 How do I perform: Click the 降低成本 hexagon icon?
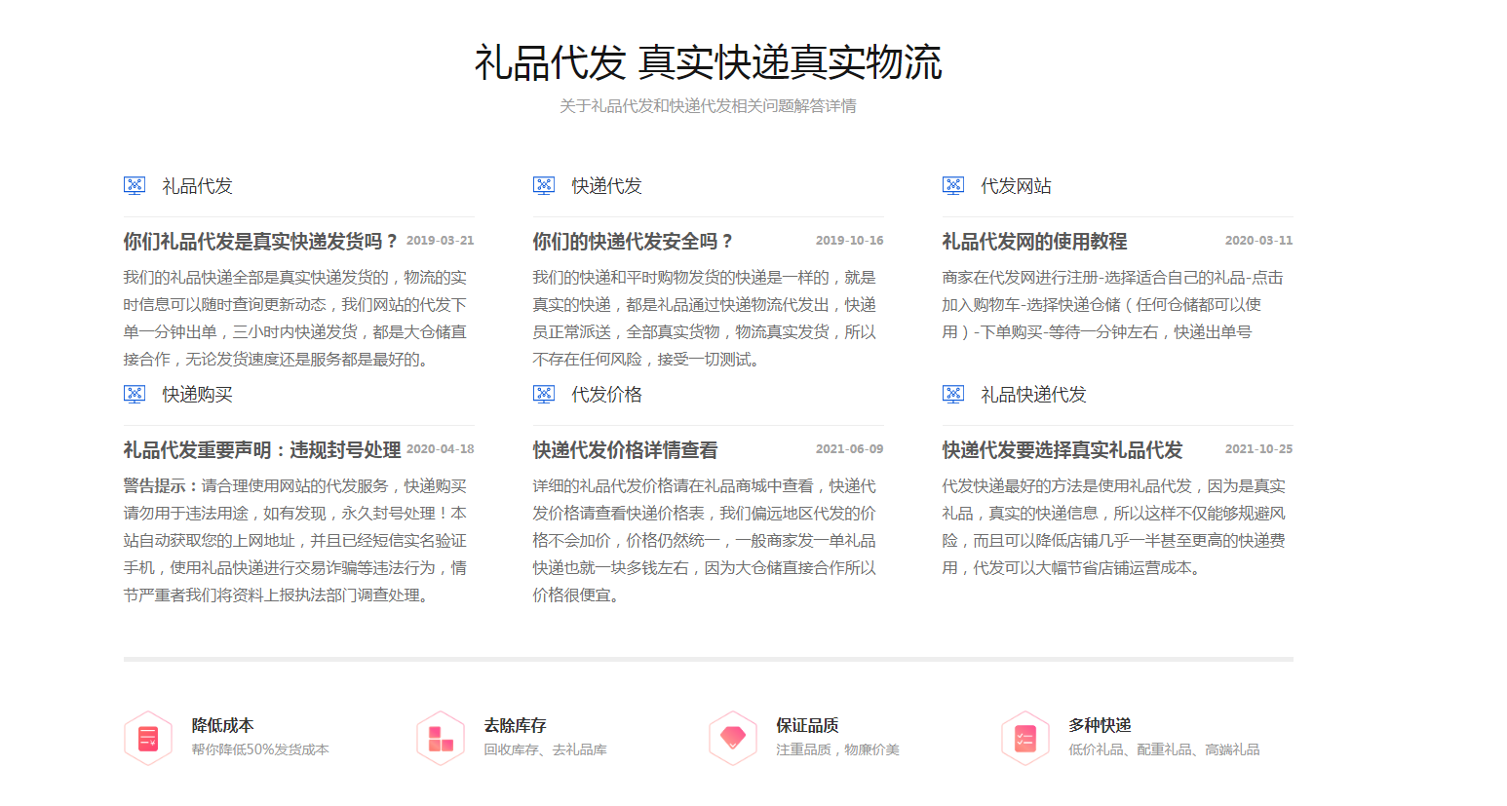(x=148, y=738)
